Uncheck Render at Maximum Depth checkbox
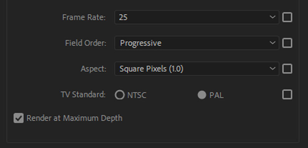308x148 pixels. [18, 118]
